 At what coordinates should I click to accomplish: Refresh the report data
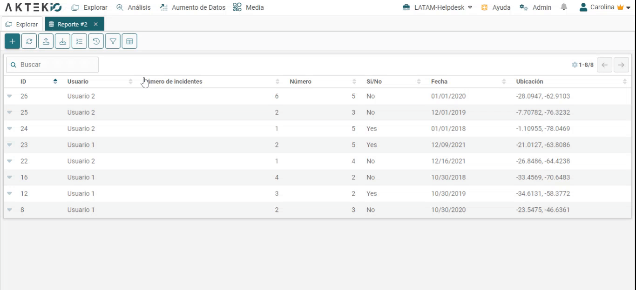[x=29, y=41]
